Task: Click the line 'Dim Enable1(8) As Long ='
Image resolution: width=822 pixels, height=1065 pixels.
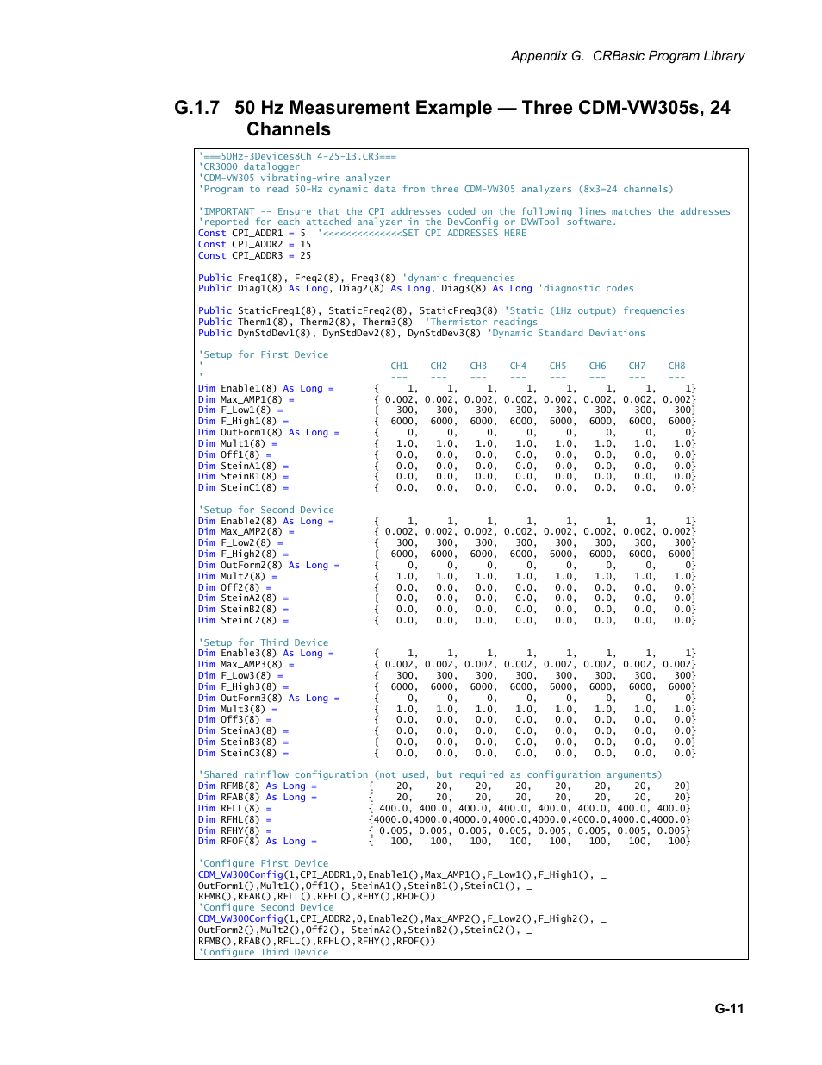Action: click(447, 389)
